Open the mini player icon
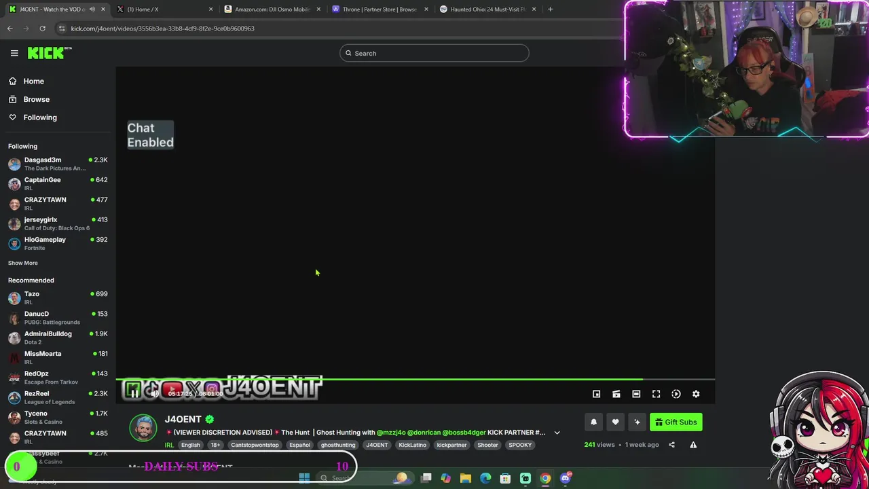 tap(596, 394)
